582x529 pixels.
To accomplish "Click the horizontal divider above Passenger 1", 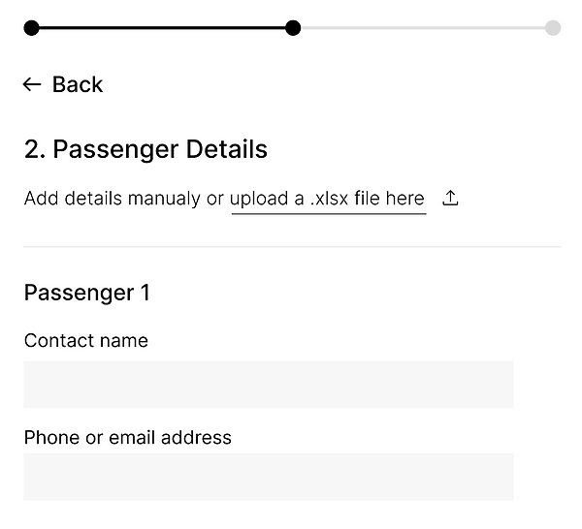I will tap(291, 247).
